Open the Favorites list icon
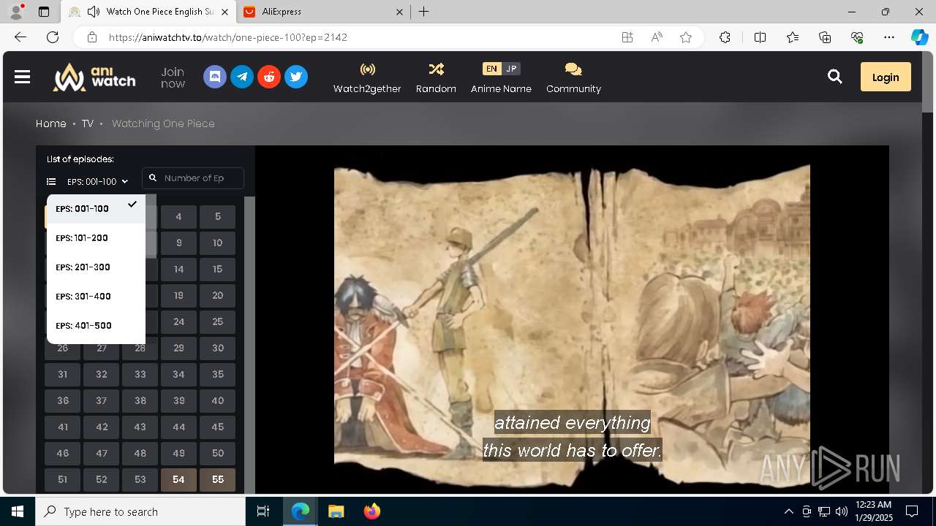The image size is (936, 526). click(x=793, y=37)
